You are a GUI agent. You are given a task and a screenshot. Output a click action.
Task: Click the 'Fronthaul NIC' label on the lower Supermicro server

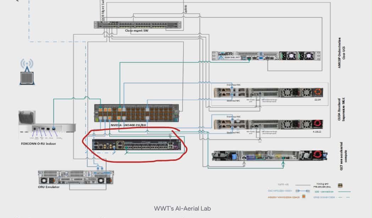234,117
